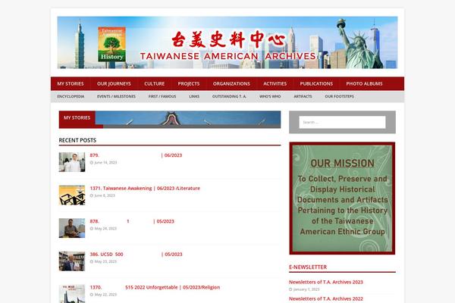
Task: Go to ENCYCLOPEDIA in secondary navigation
Action: pos(71,96)
